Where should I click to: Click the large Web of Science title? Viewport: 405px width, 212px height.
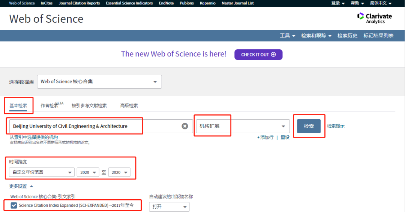[46, 19]
